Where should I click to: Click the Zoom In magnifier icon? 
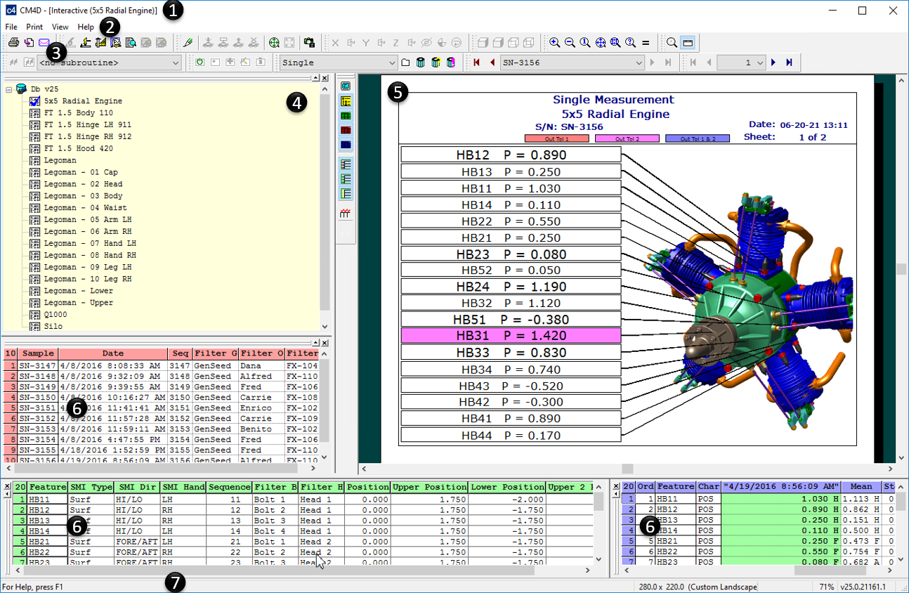[554, 43]
